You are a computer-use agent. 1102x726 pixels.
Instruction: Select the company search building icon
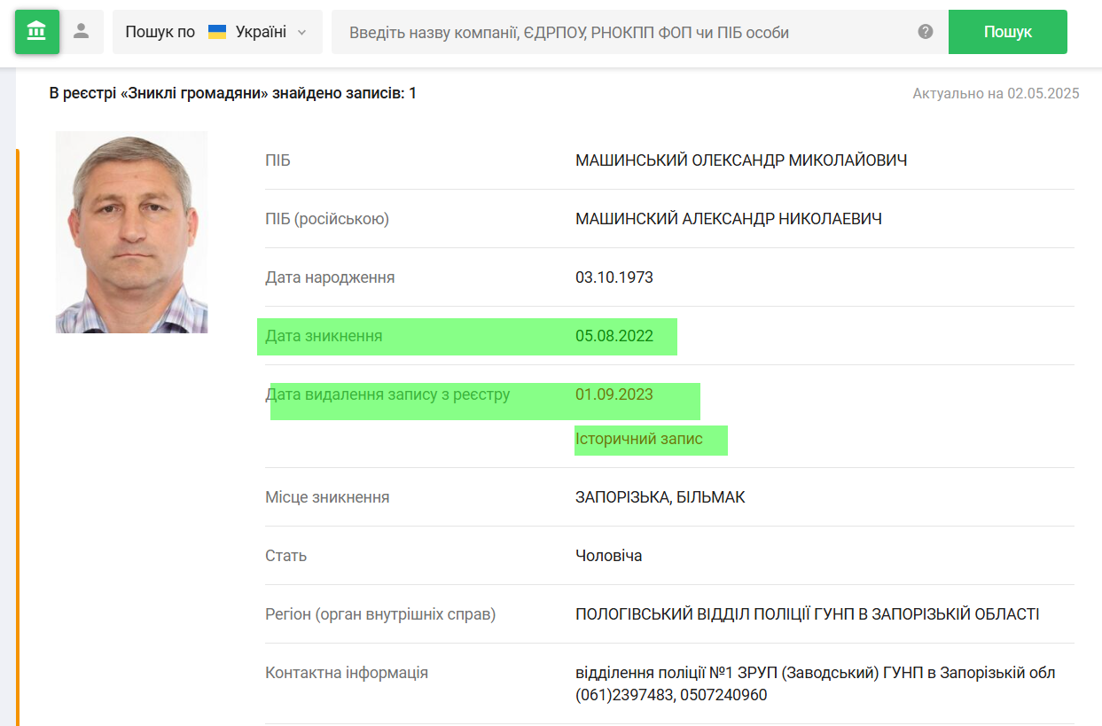click(x=37, y=31)
